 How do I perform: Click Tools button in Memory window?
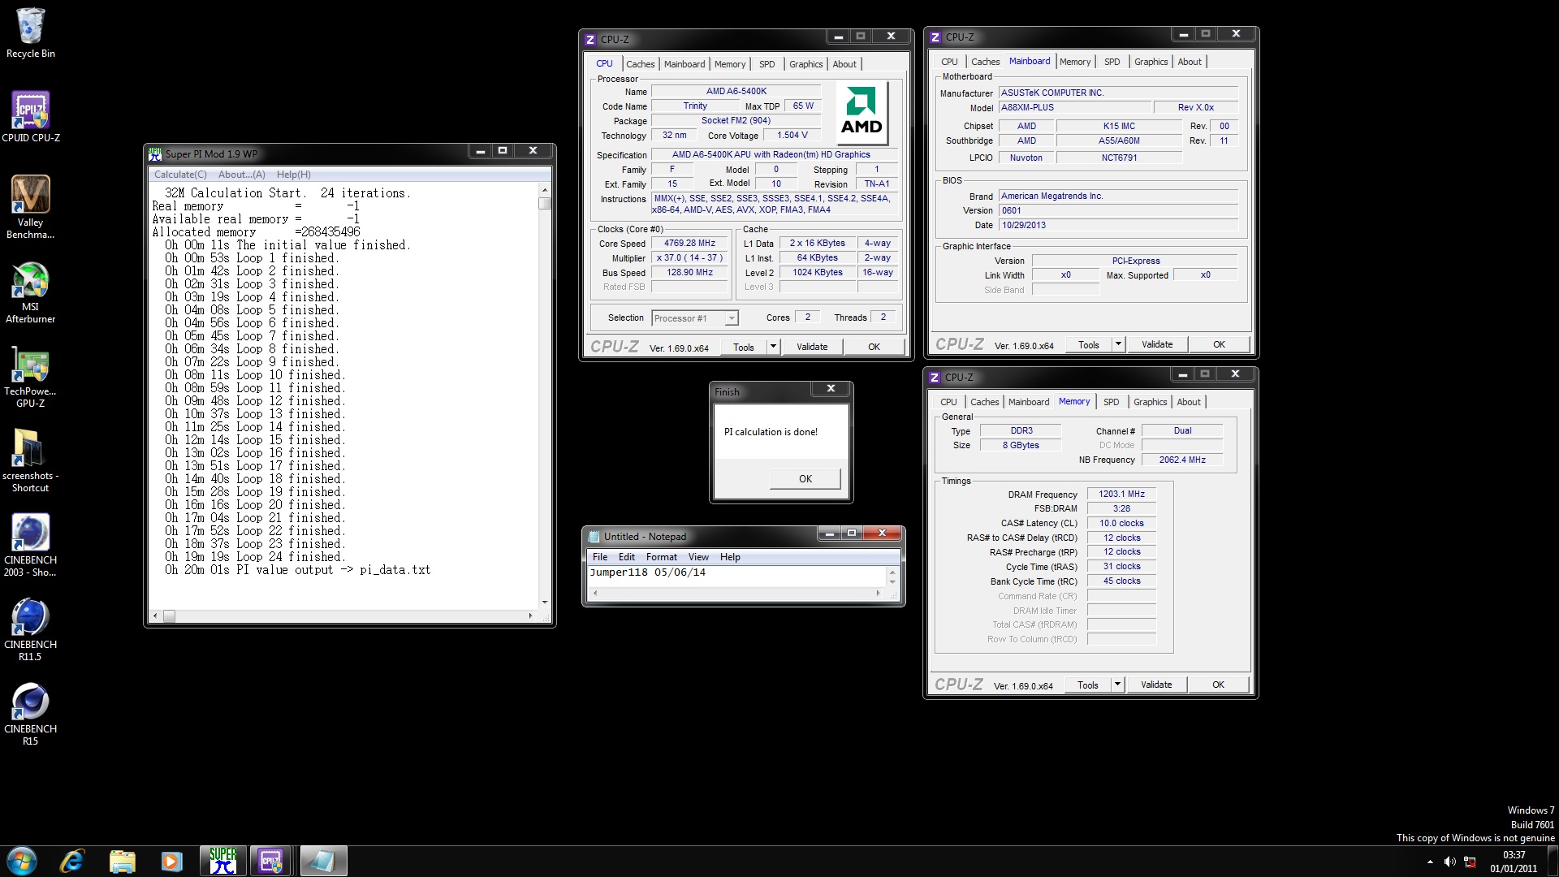pyautogui.click(x=1087, y=685)
